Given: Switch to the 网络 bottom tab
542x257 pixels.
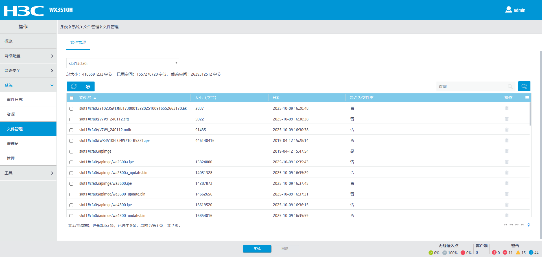Looking at the screenshot, I should click(285, 249).
